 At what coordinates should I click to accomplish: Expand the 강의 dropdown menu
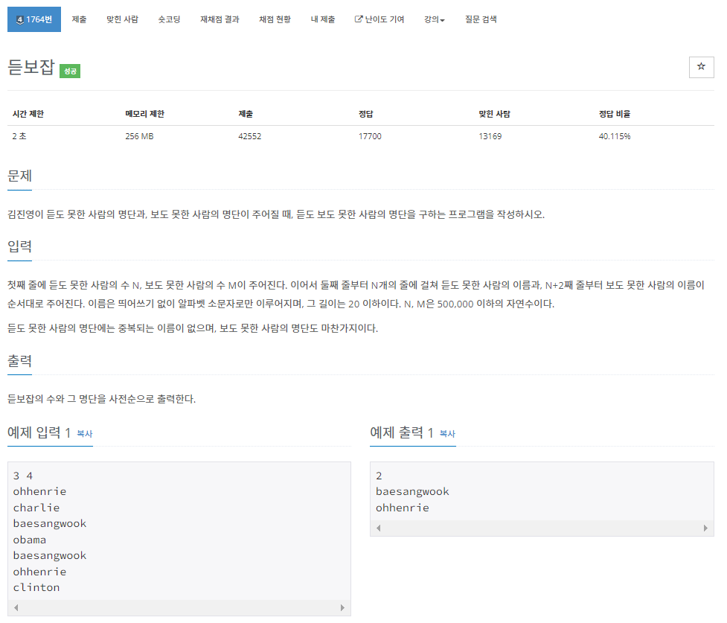pyautogui.click(x=435, y=19)
